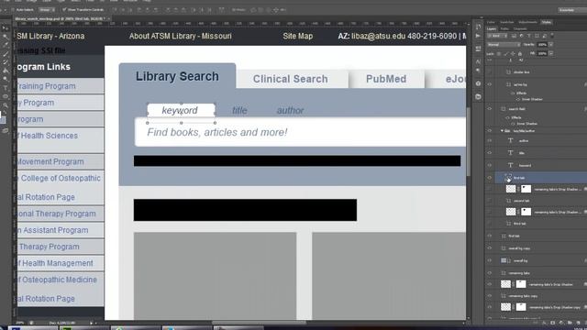The image size is (587, 330).
Task: Open the History panel icon in the dock
Action: (478, 27)
